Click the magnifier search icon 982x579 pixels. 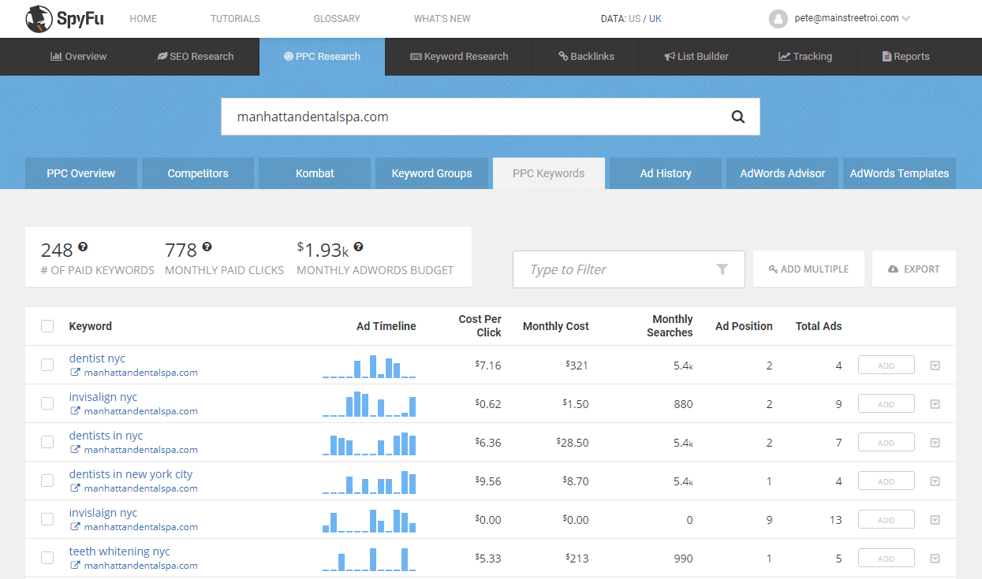(737, 117)
